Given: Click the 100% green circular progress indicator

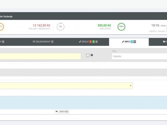Looking at the screenshot, I should pos(121,27).
